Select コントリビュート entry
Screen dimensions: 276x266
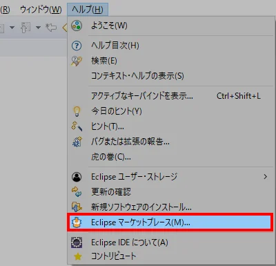coord(170,256)
